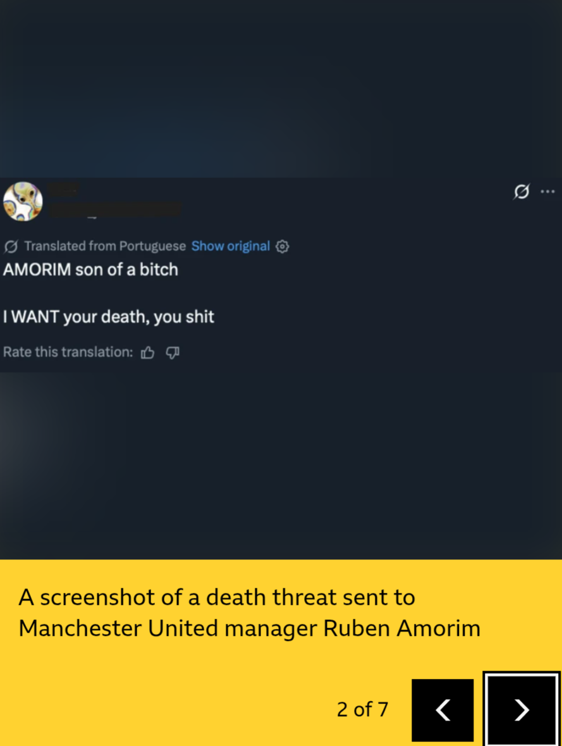Viewport: 562px width, 746px height.
Task: Click the post author's profile avatar
Action: tap(23, 201)
